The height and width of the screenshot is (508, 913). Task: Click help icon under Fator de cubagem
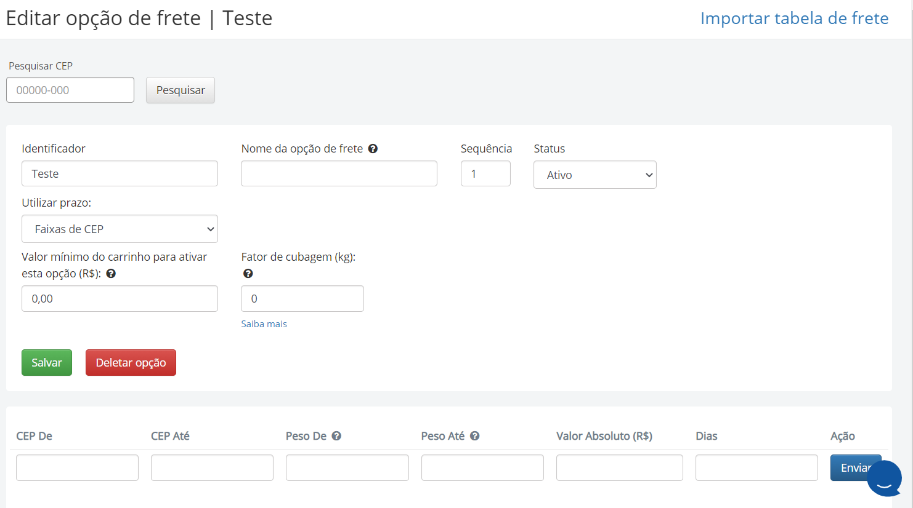248,274
